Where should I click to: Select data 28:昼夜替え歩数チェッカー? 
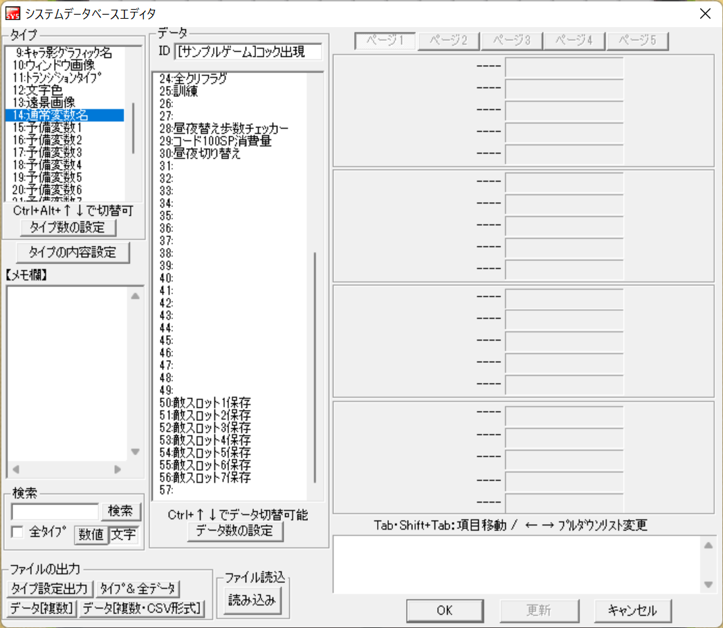(230, 129)
